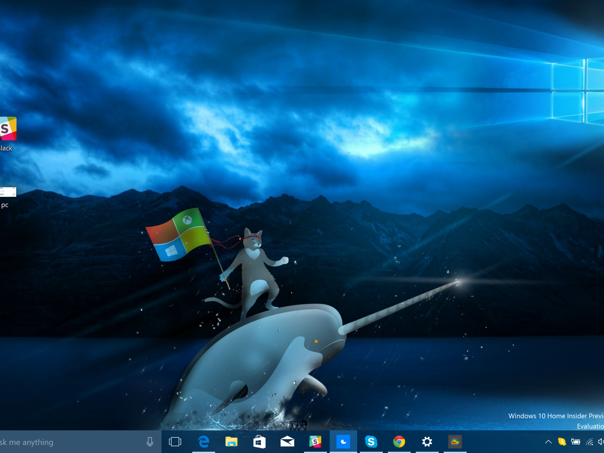Viewport: 604px width, 453px height.
Task: Launch Microsoft Edge from the taskbar
Action: pos(204,442)
